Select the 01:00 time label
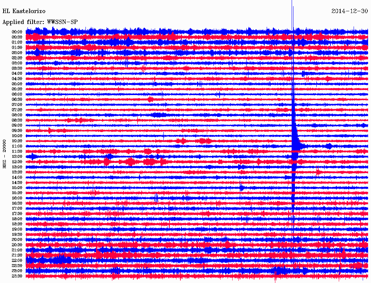Viewport: 371px width, 283px height. pos(17,42)
